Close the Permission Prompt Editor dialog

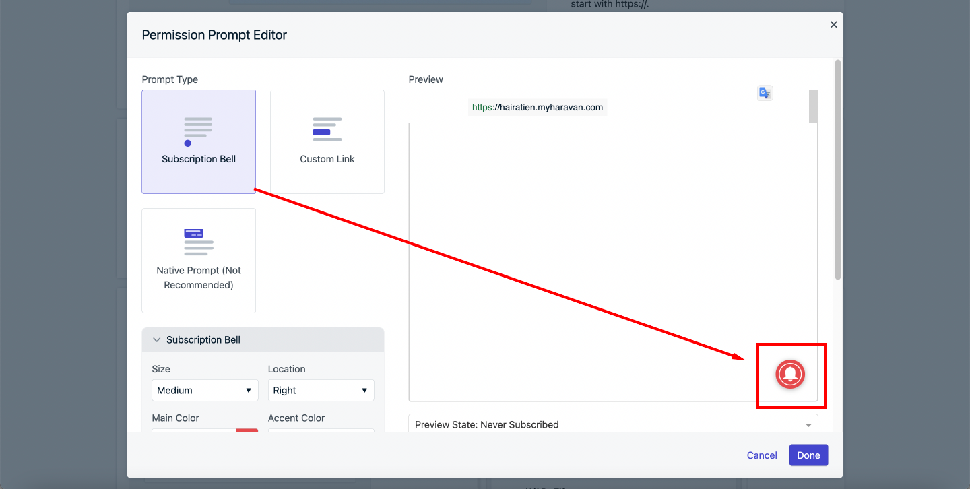pos(833,24)
